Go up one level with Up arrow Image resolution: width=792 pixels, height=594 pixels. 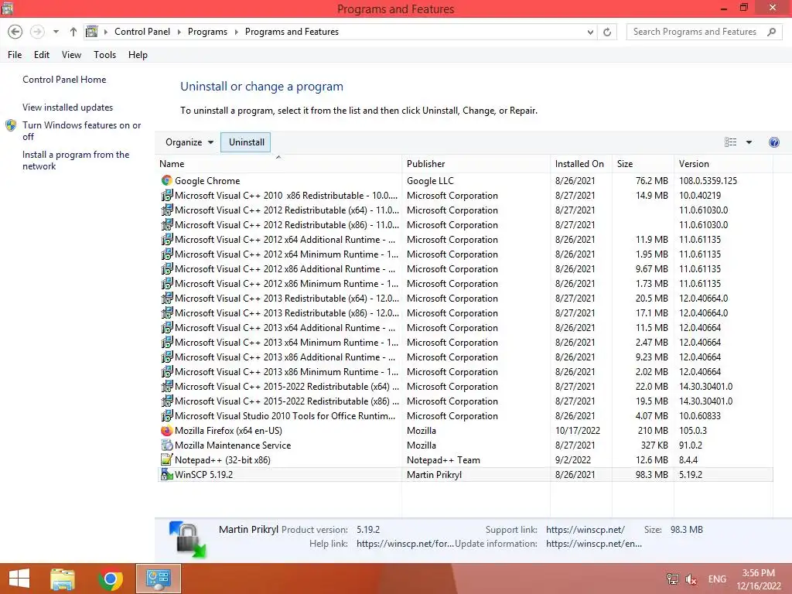coord(73,32)
